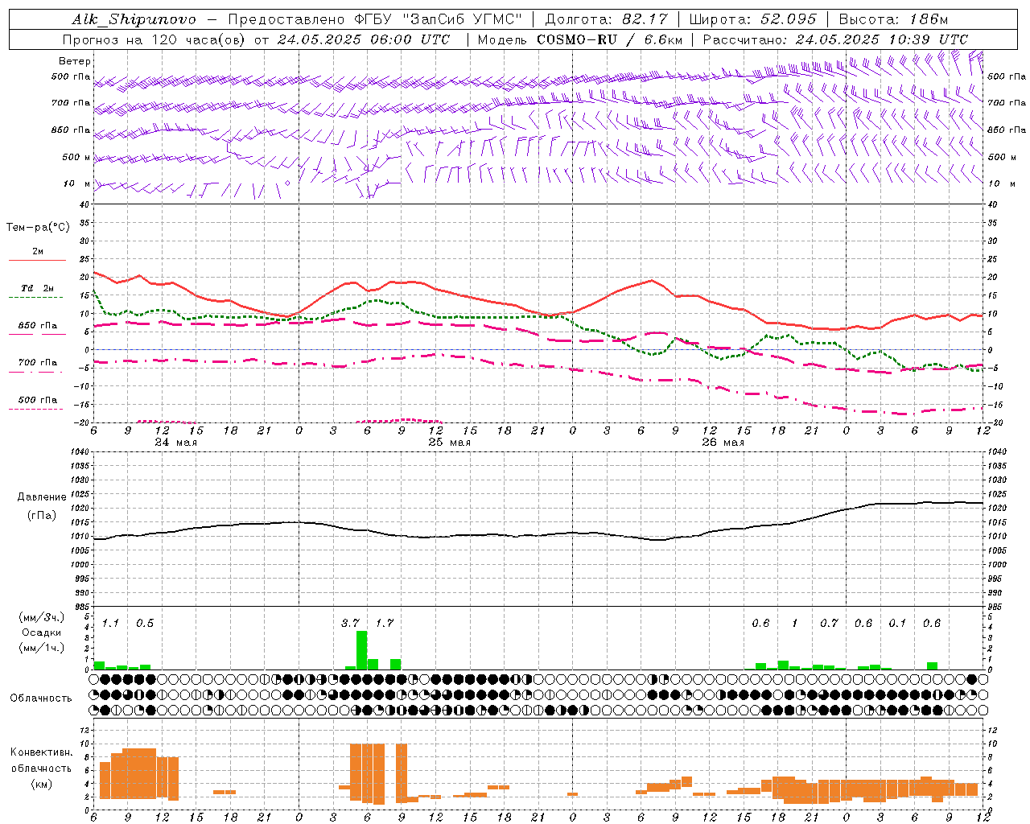This screenshot has height=824, width=1030.
Task: Click the Тем-ра(°C) axis title
Action: [x=38, y=228]
